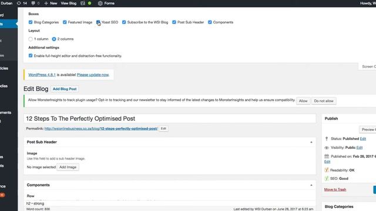376x211 pixels.
Task: Toggle the Blog Categories box checkbox
Action: 31,22
